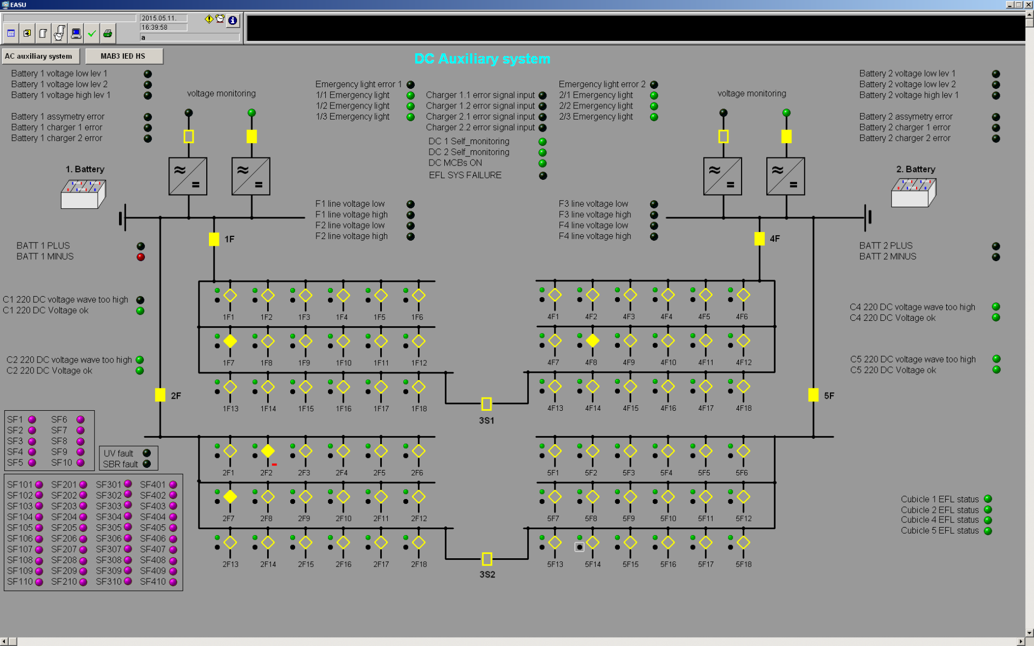Click the vertical scrollbar down arrow
This screenshot has width=1034, height=646.
coord(1030,633)
